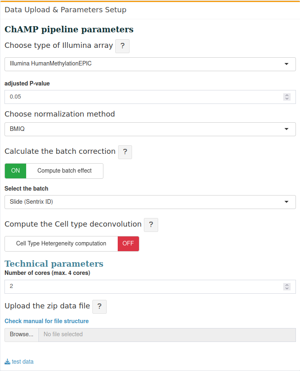300x371 pixels.
Task: Click help icon beside Illumina array type
Action: pyautogui.click(x=122, y=46)
